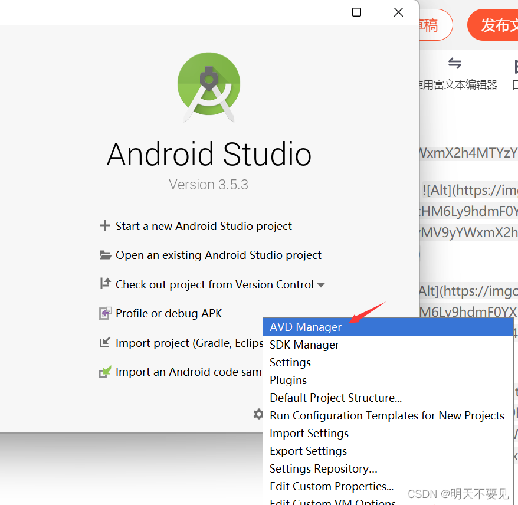Choose Import project (Gradle, Eclipse)
Screen dimensions: 518x505
pyautogui.click(x=189, y=343)
